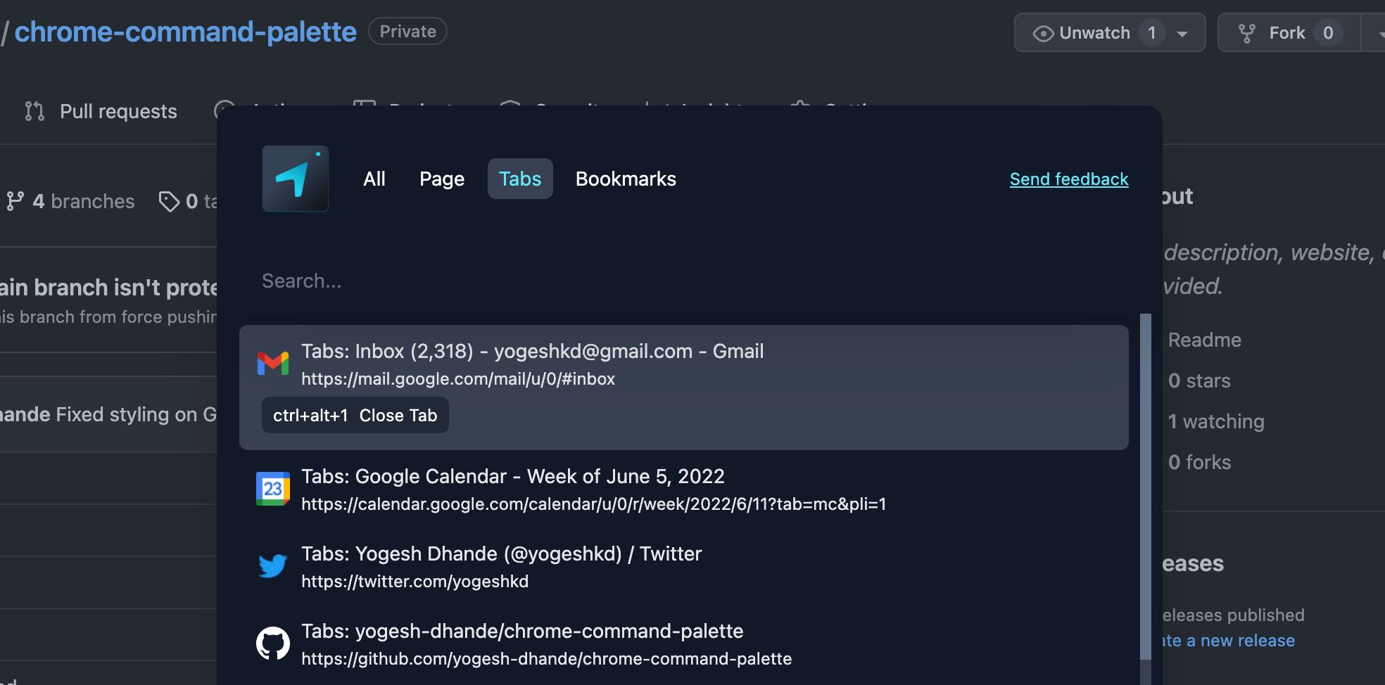This screenshot has height=685, width=1385.
Task: Click the Fork count badge showing 0
Action: click(x=1328, y=33)
